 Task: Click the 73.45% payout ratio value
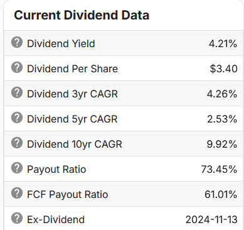coord(219,170)
